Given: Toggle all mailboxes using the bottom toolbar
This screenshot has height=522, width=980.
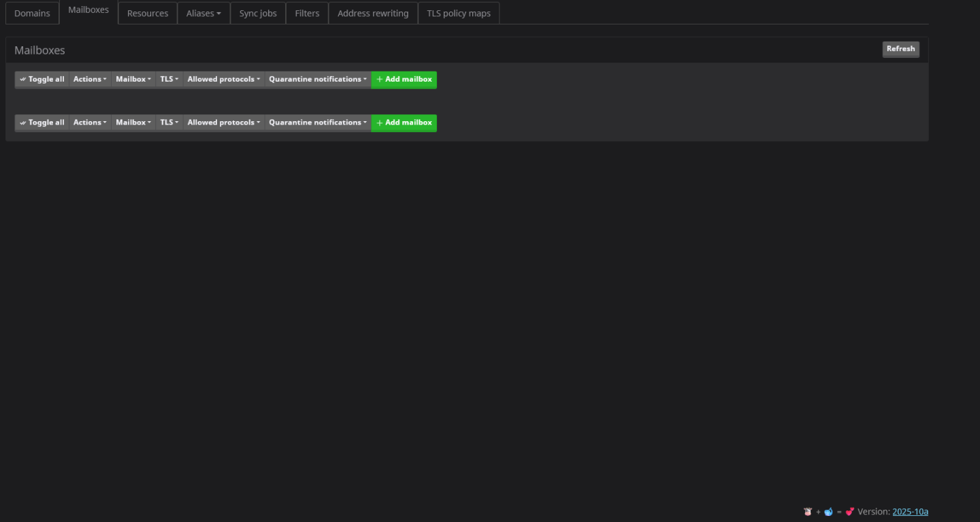Looking at the screenshot, I should pos(42,123).
